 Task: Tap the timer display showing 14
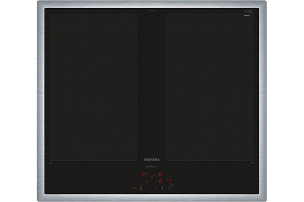pos(169,181)
